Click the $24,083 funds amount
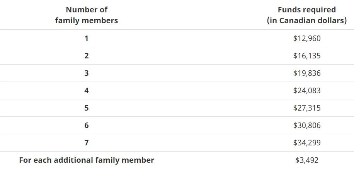This screenshot has height=174, width=354. (x=307, y=90)
